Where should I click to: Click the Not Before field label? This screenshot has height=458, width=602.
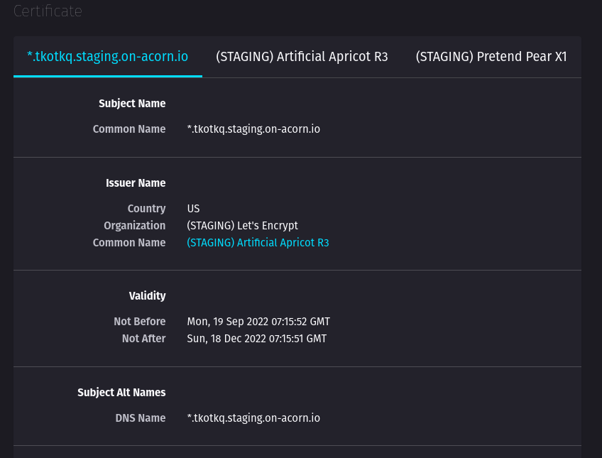coord(139,322)
